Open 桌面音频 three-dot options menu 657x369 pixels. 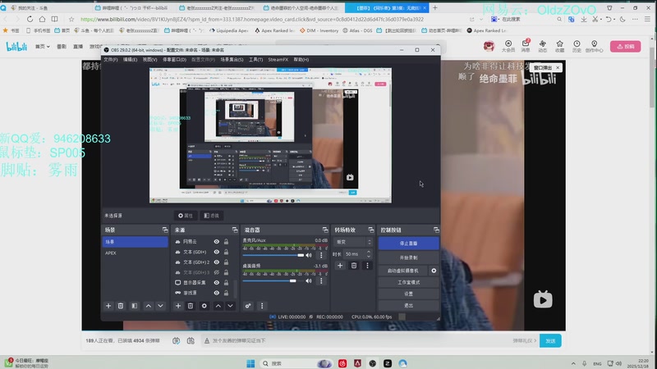point(321,281)
